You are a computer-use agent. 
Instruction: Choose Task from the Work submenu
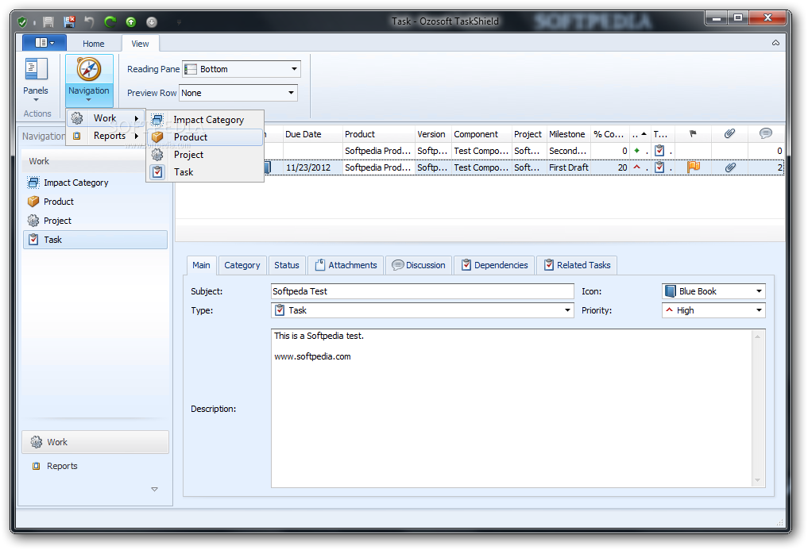pos(205,172)
